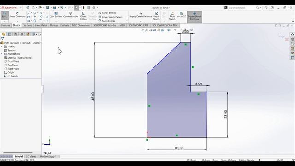Open the ConfigurationManager tab icon
Image resolution: width=295 pixels, height=166 pixels.
point(16,34)
